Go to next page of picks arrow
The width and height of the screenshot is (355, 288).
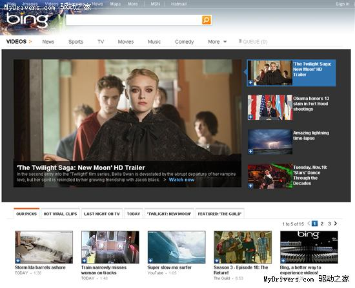click(x=336, y=224)
